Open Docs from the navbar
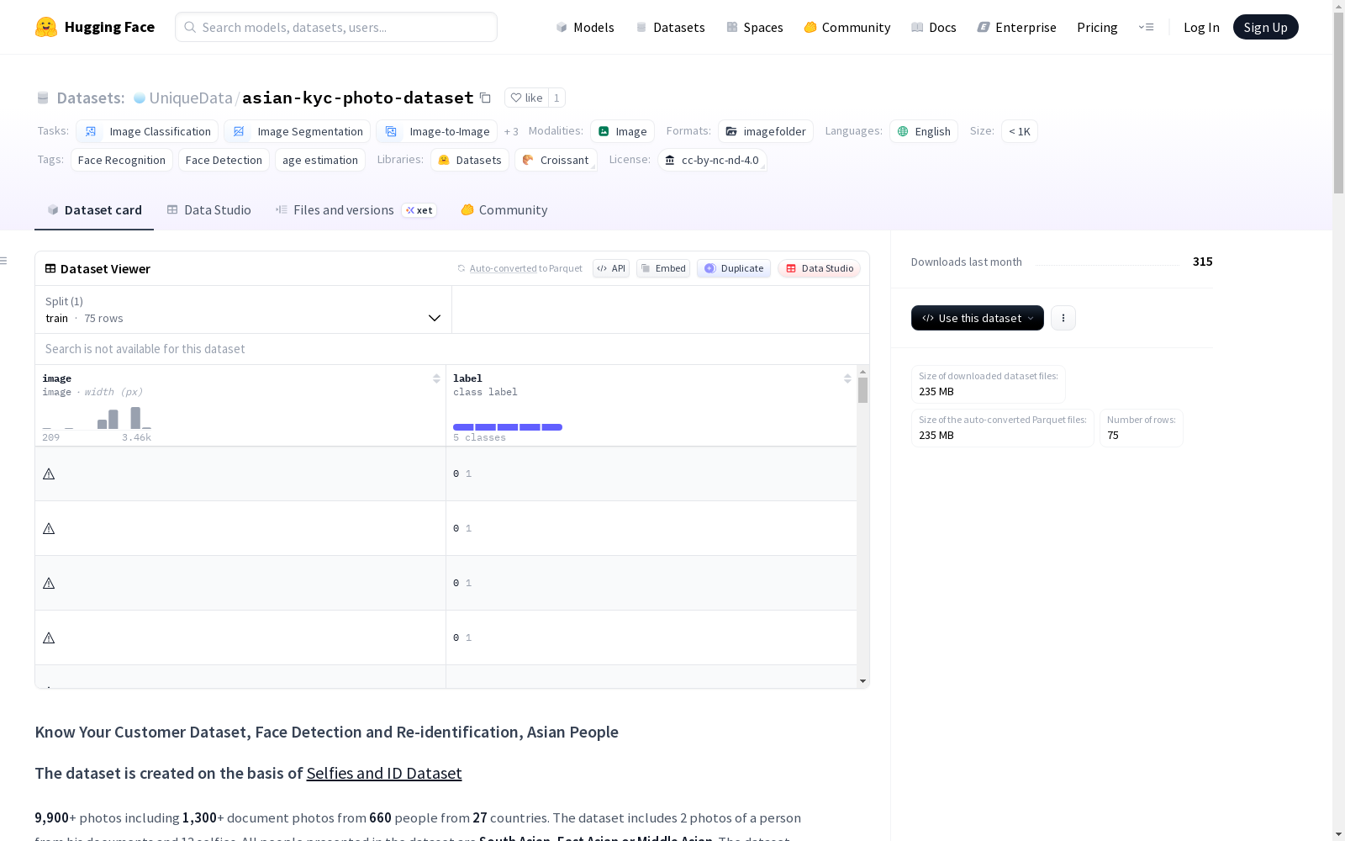The image size is (1345, 841). (934, 27)
